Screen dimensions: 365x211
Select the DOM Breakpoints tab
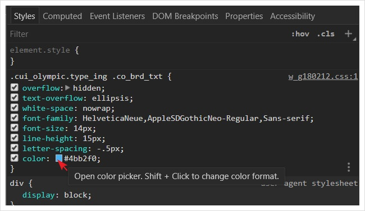(x=185, y=16)
